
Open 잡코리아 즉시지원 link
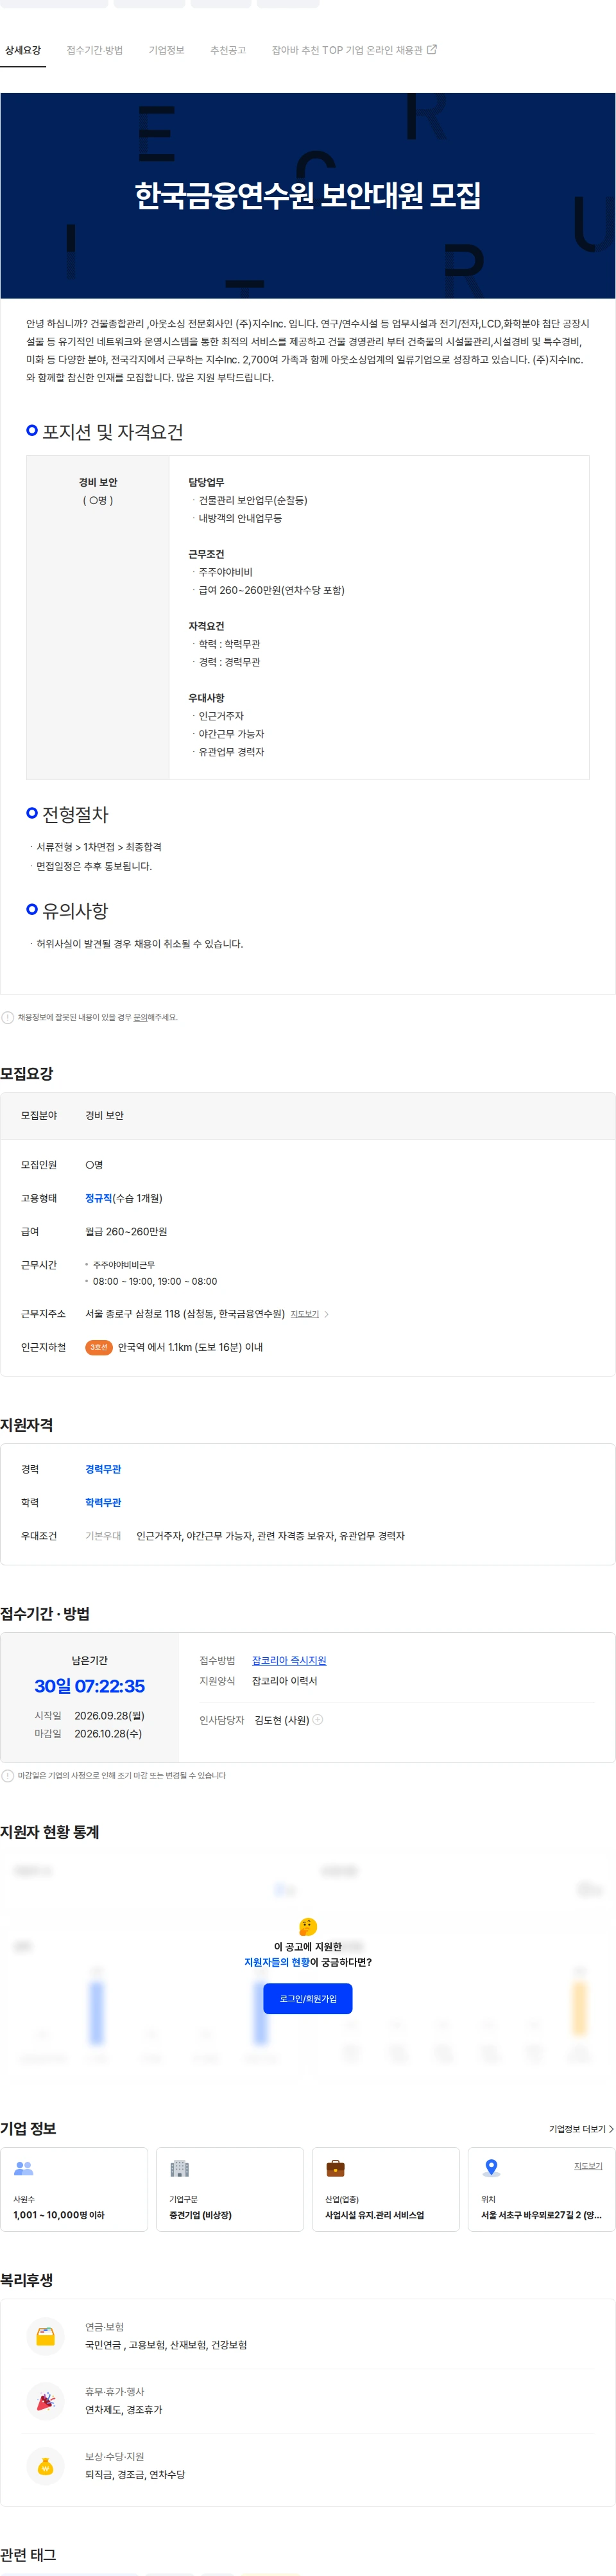click(289, 1660)
